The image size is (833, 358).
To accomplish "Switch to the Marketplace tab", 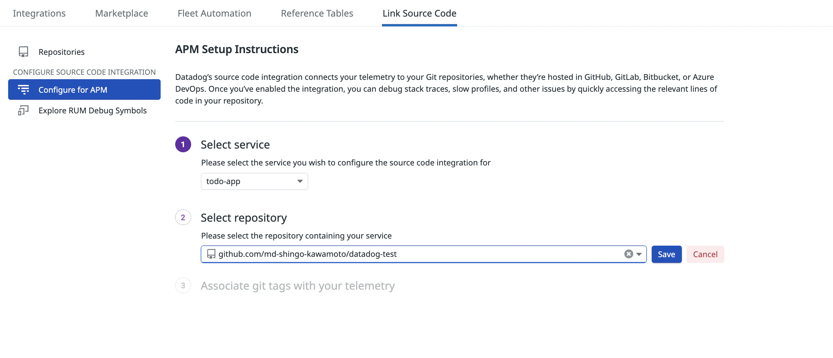I will [x=122, y=13].
